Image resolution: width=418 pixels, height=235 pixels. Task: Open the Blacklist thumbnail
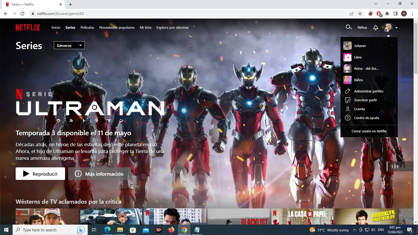tap(239, 216)
